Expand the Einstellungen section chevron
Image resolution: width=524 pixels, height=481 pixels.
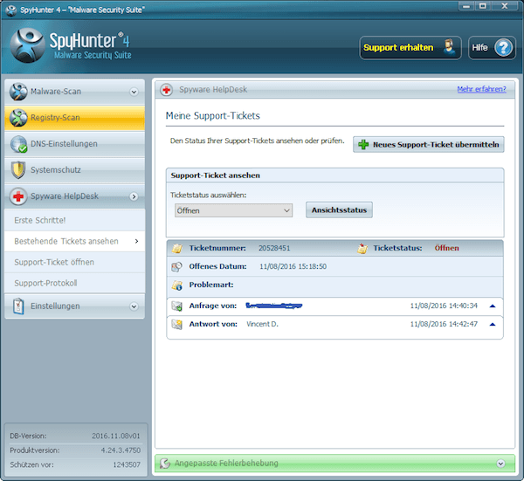(x=134, y=306)
